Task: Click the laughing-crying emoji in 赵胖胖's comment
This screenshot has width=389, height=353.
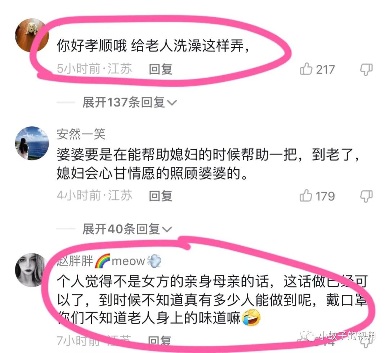Action: (x=251, y=317)
